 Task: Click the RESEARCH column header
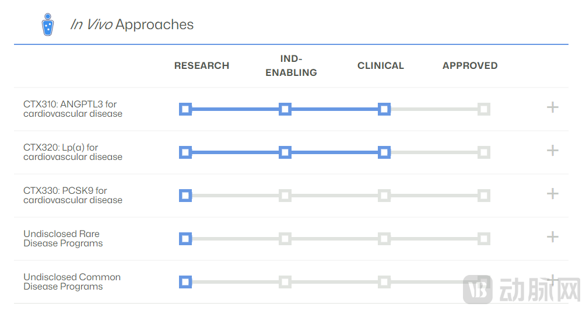tap(202, 66)
